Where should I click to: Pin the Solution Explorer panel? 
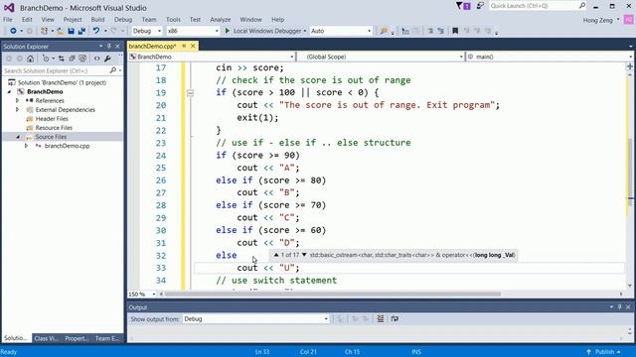[108, 47]
